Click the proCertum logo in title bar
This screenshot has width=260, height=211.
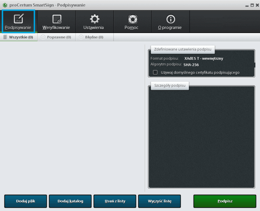[x=5, y=5]
